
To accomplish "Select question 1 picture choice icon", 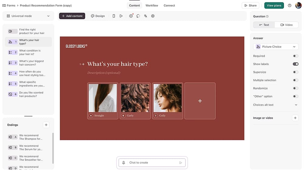I will click(12, 42).
